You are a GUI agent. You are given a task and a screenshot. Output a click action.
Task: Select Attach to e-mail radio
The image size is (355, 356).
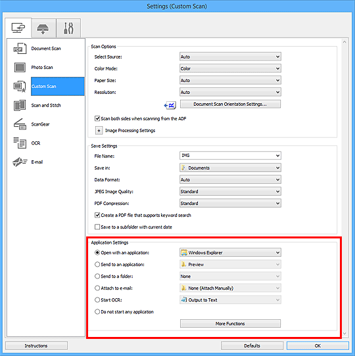[x=97, y=288]
